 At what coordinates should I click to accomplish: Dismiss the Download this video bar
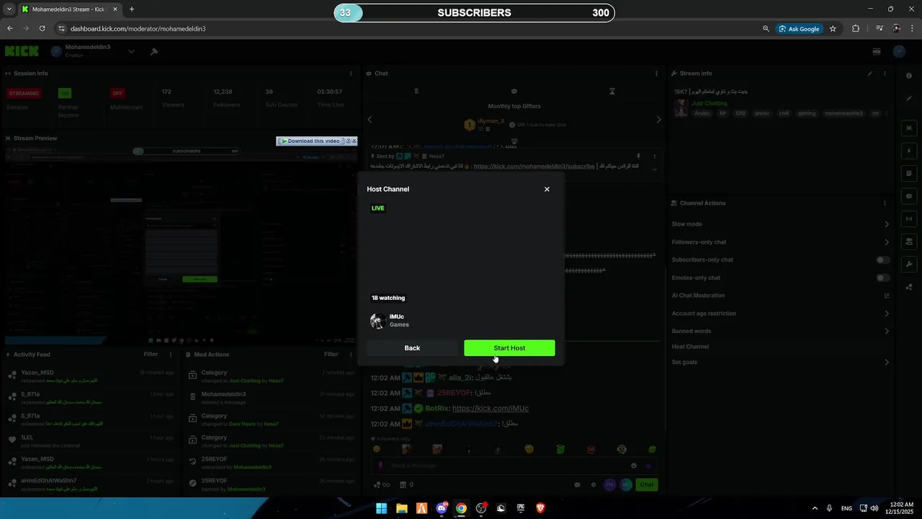tap(354, 141)
